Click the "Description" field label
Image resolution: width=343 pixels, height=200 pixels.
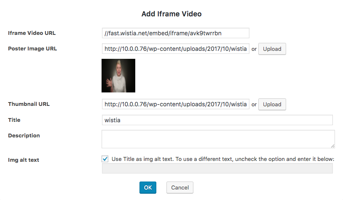click(24, 135)
